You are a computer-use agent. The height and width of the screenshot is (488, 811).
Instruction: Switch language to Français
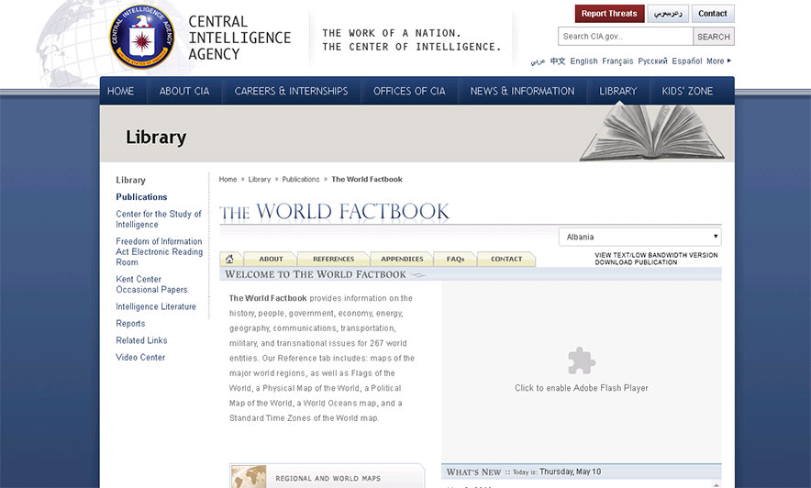click(x=617, y=61)
